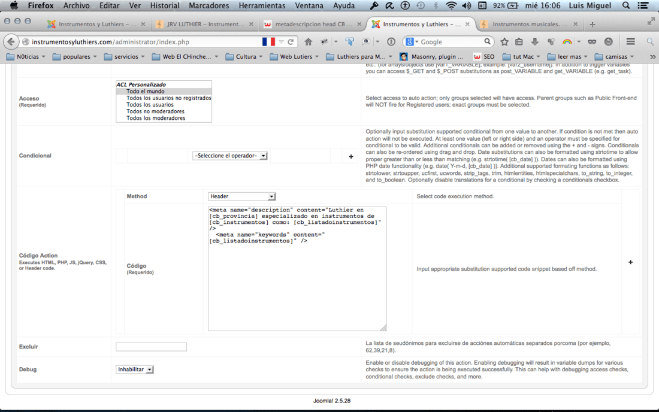Image resolution: width=659 pixels, height=412 pixels.
Task: Open the Debug Inhabilitar dropdown
Action: (134, 369)
